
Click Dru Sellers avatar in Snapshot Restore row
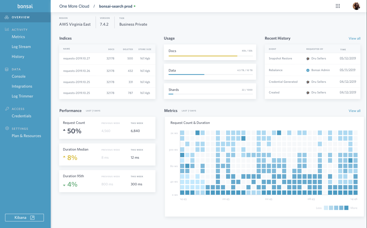point(308,59)
